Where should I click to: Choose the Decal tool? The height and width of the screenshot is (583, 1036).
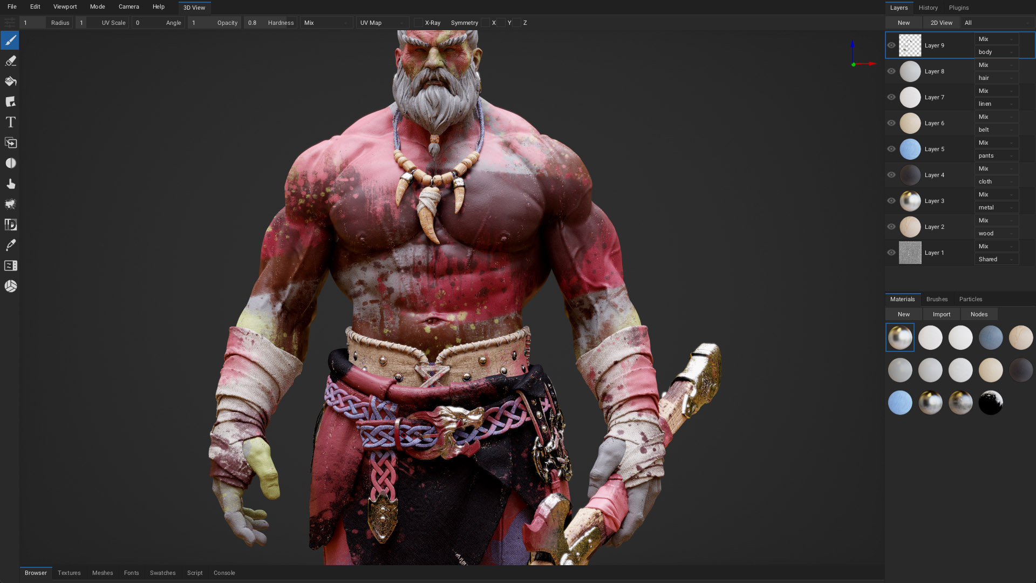point(10,101)
